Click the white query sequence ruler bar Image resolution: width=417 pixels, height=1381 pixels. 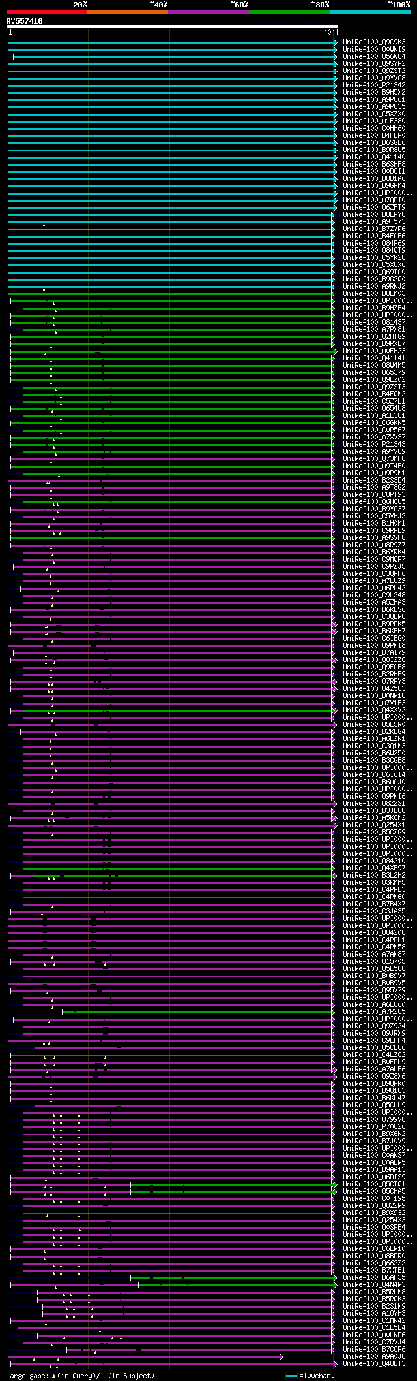coord(172,27)
